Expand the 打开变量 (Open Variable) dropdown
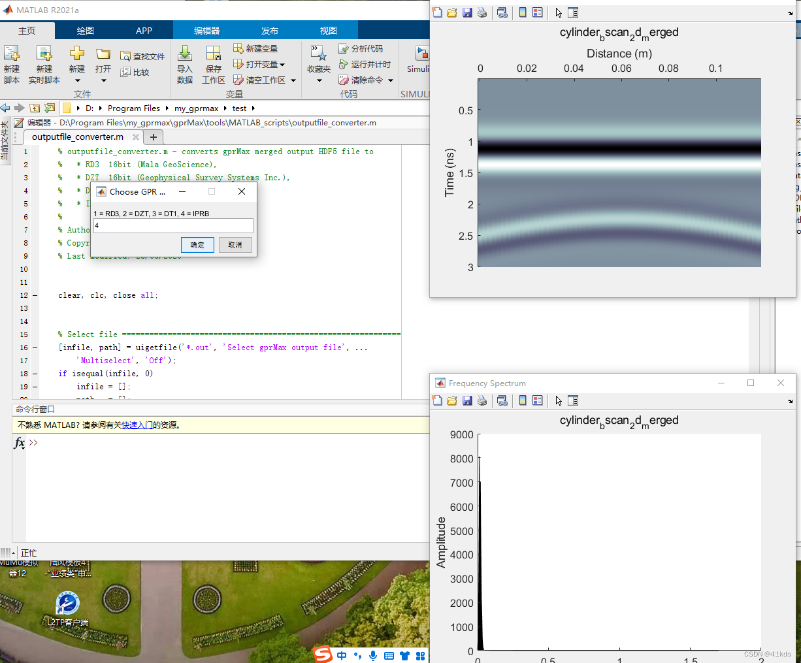Screen dimensions: 801x663 click(x=282, y=65)
